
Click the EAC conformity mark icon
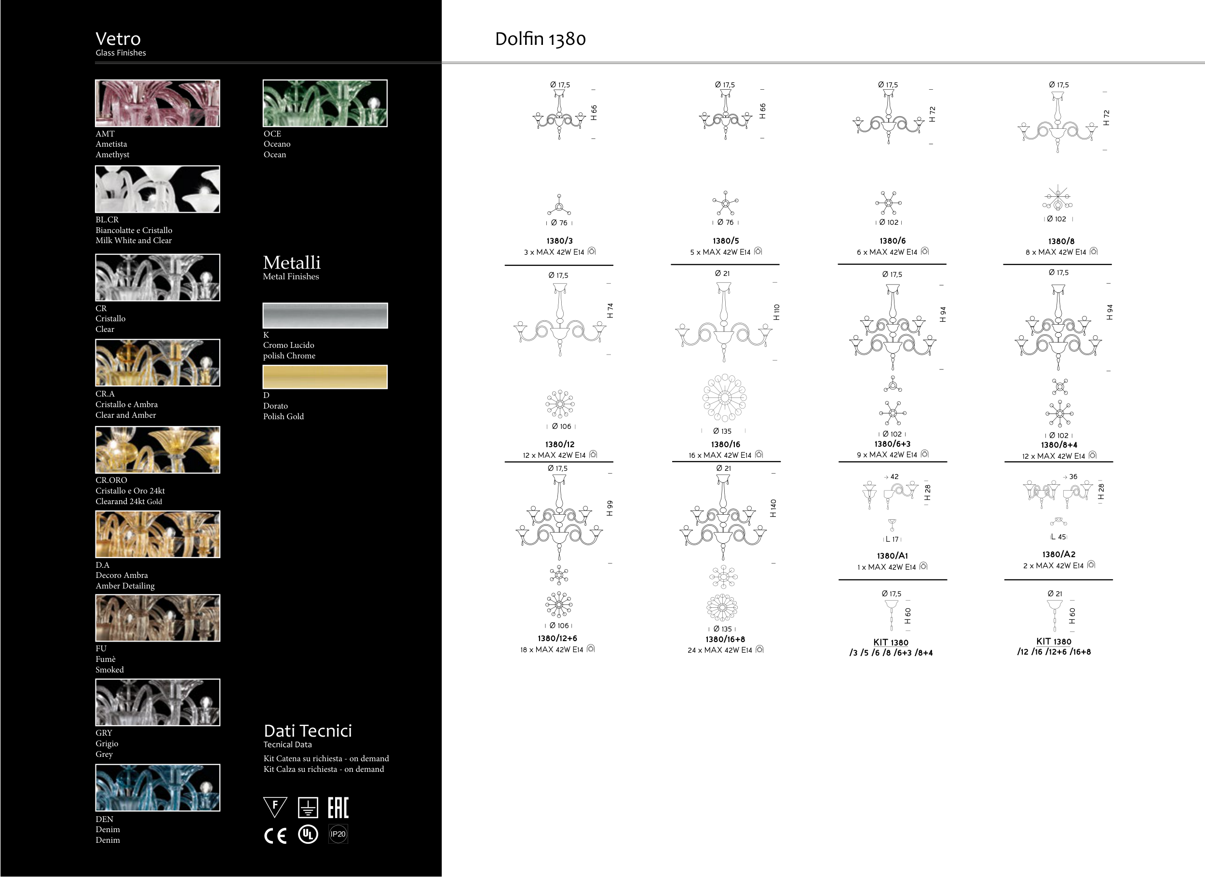(338, 808)
